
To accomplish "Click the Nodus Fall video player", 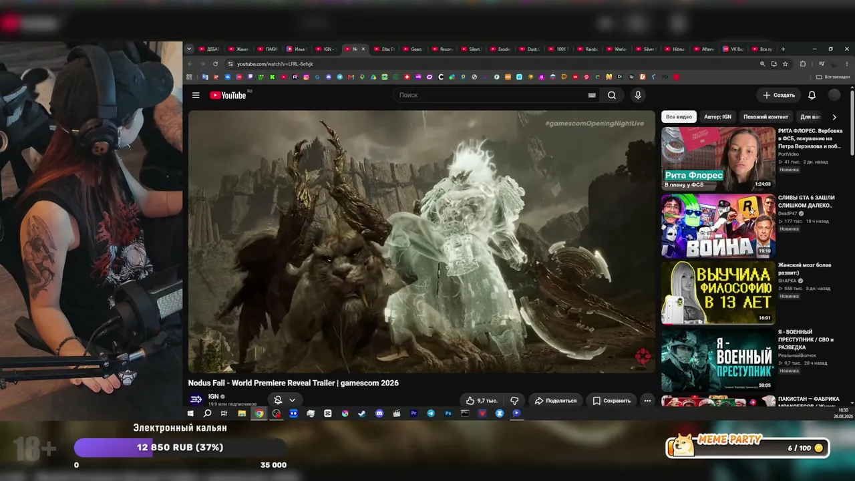I will click(421, 242).
